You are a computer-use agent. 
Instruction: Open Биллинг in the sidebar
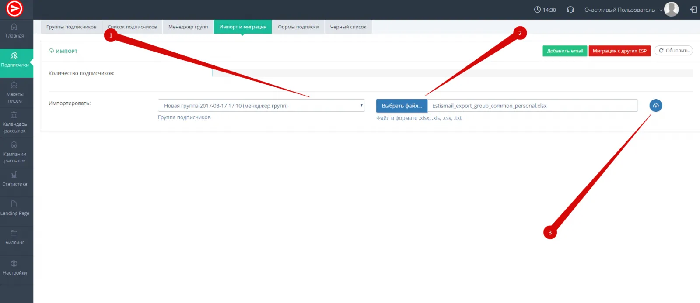coord(14,238)
